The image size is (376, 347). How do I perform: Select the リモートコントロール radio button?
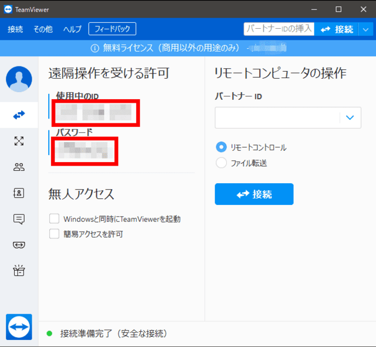221,147
